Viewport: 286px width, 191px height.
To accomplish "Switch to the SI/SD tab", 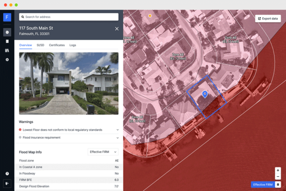I will (x=41, y=45).
